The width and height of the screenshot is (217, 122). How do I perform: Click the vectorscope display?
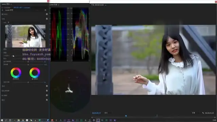70,90
